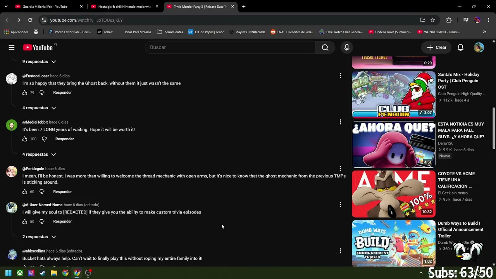Image resolution: width=496 pixels, height=279 pixels.
Task: Open the @abbycollins channel link
Action: click(34, 251)
